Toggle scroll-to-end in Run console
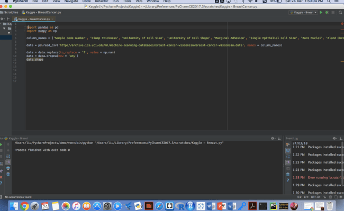 pos(8,162)
